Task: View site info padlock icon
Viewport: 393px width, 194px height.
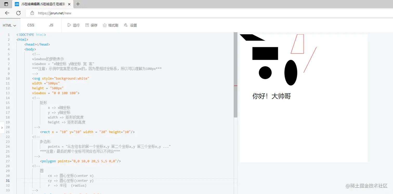Action: [32, 13]
